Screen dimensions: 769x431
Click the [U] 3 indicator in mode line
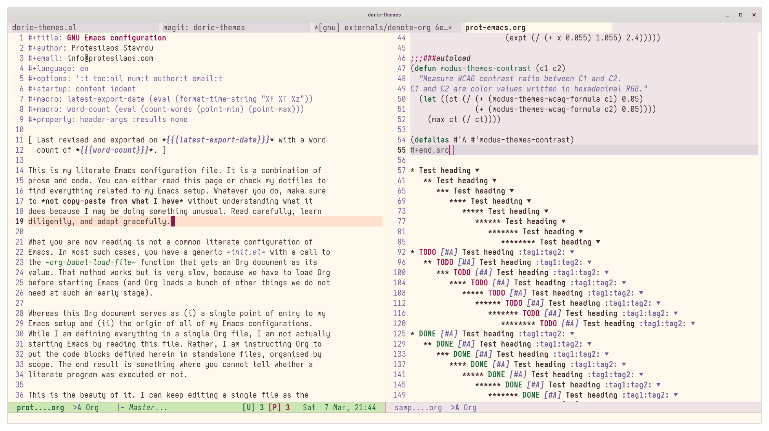pyautogui.click(x=253, y=407)
